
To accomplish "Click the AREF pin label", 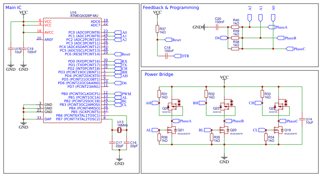I will [x=49, y=40].
